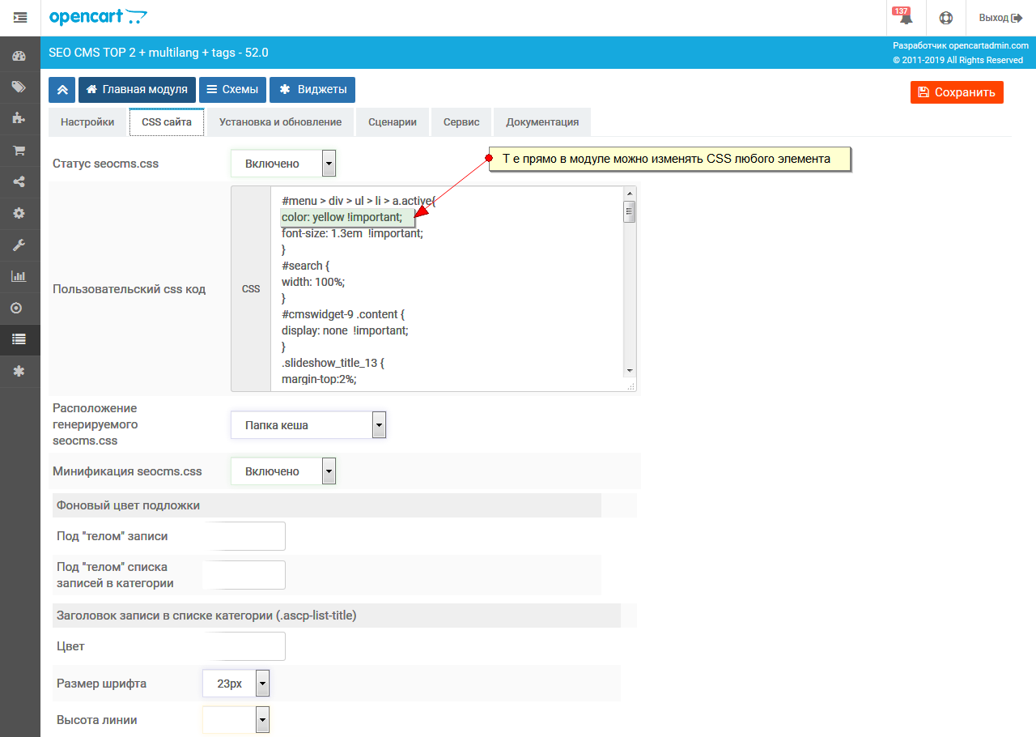1036x737 pixels.
Task: Click the double chevron up button
Action: (x=62, y=90)
